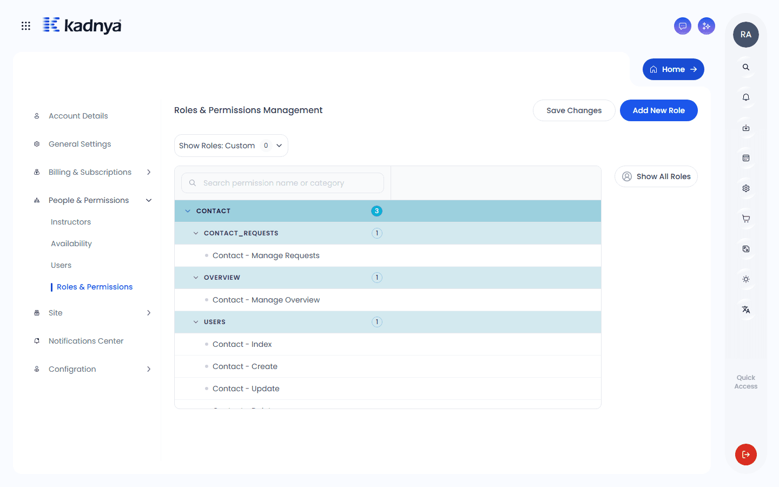Collapse People & Permissions menu
This screenshot has height=487, width=779.
[93, 200]
